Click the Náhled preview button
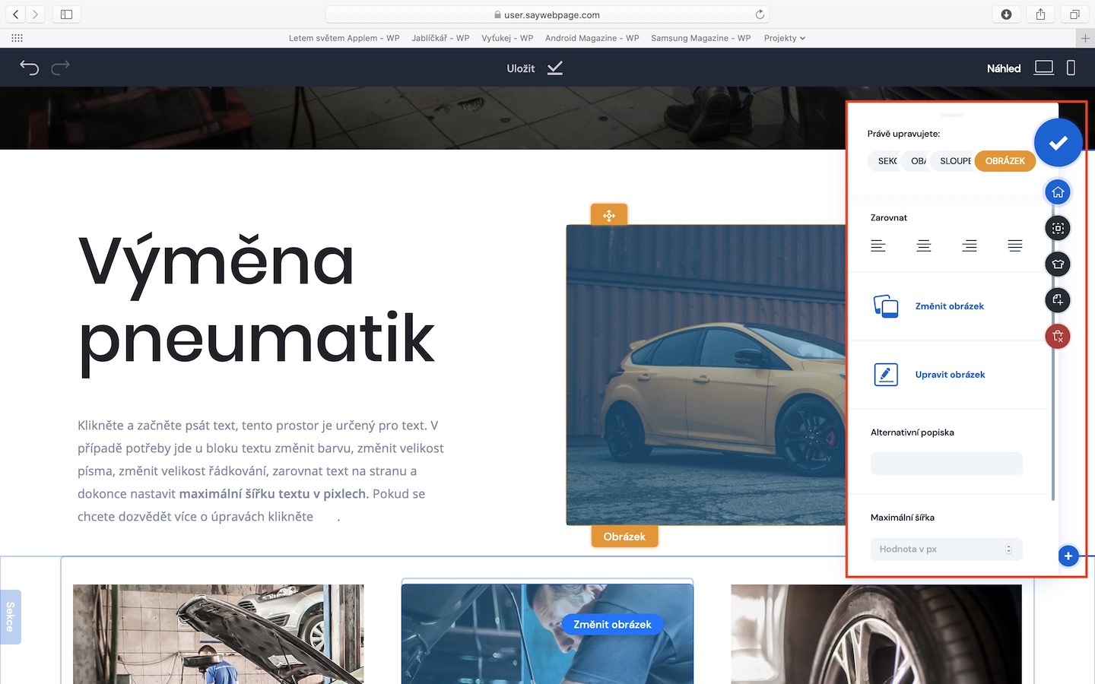1095x684 pixels. pos(1004,68)
